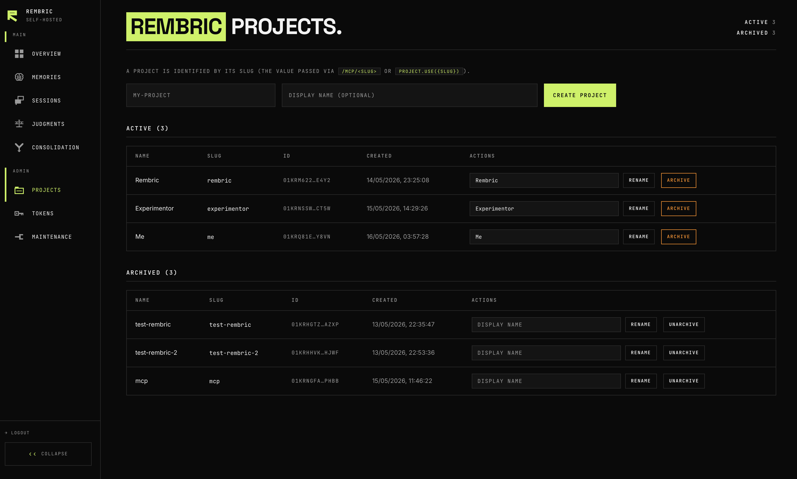This screenshot has height=479, width=797.
Task: Open Overview via its grid icon
Action: click(x=19, y=53)
